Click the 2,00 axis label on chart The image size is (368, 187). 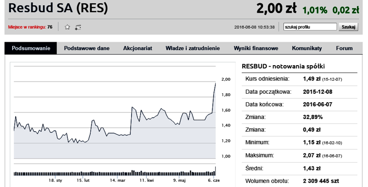226,79
